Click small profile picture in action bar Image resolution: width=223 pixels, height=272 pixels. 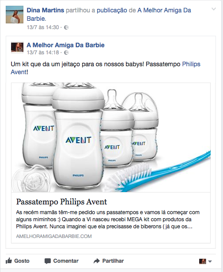pyautogui.click(x=203, y=261)
